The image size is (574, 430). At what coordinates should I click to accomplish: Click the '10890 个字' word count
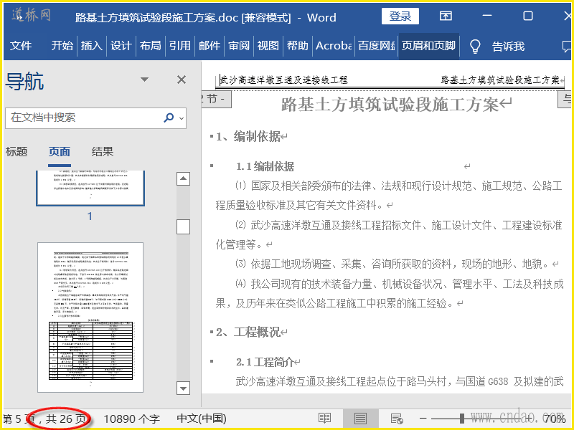(131, 419)
